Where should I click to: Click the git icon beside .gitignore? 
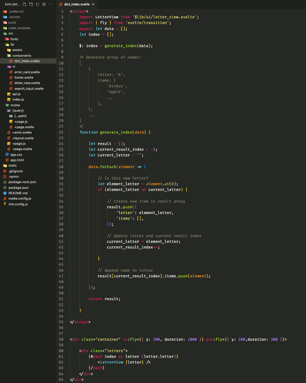pos(5,171)
